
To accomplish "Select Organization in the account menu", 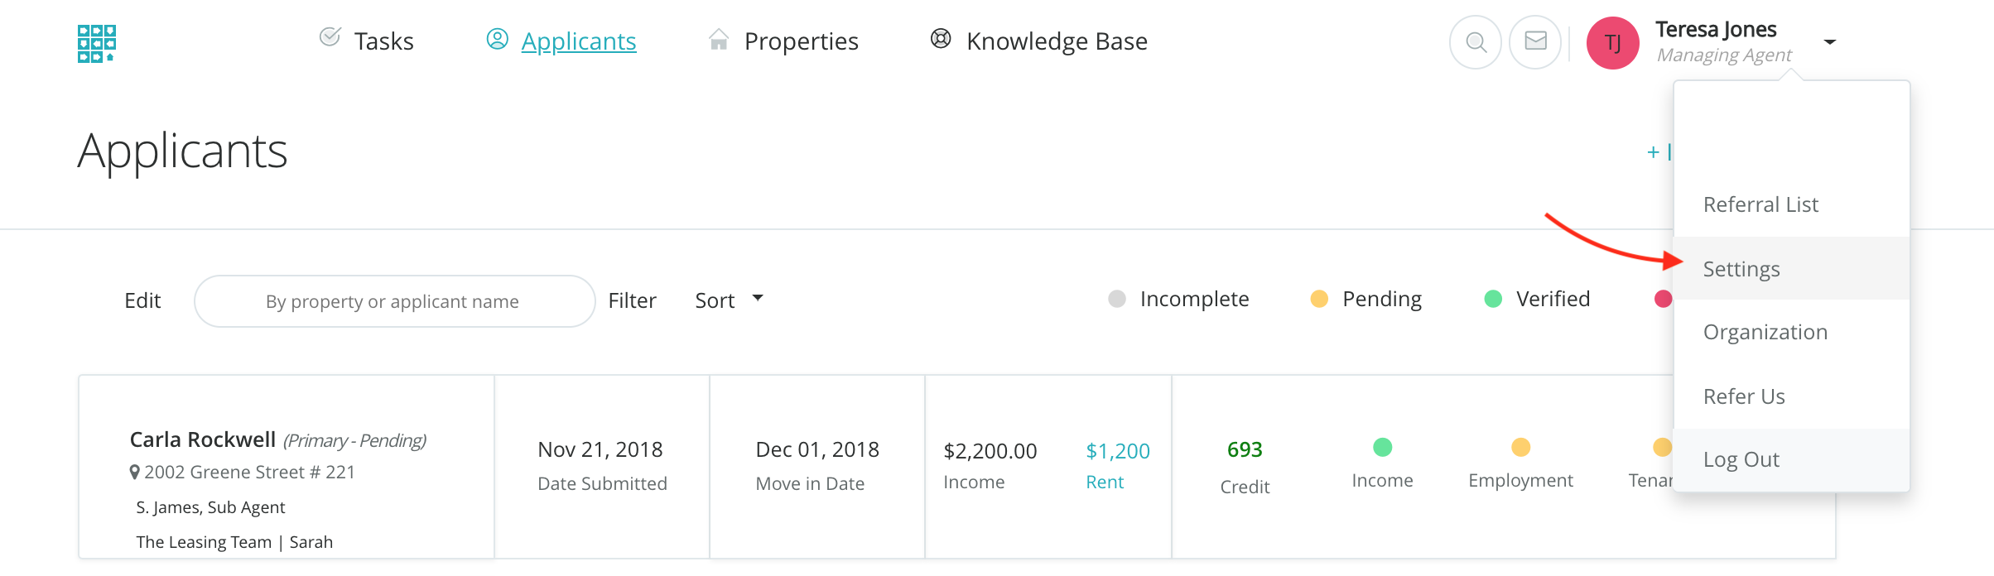I will 1765,332.
